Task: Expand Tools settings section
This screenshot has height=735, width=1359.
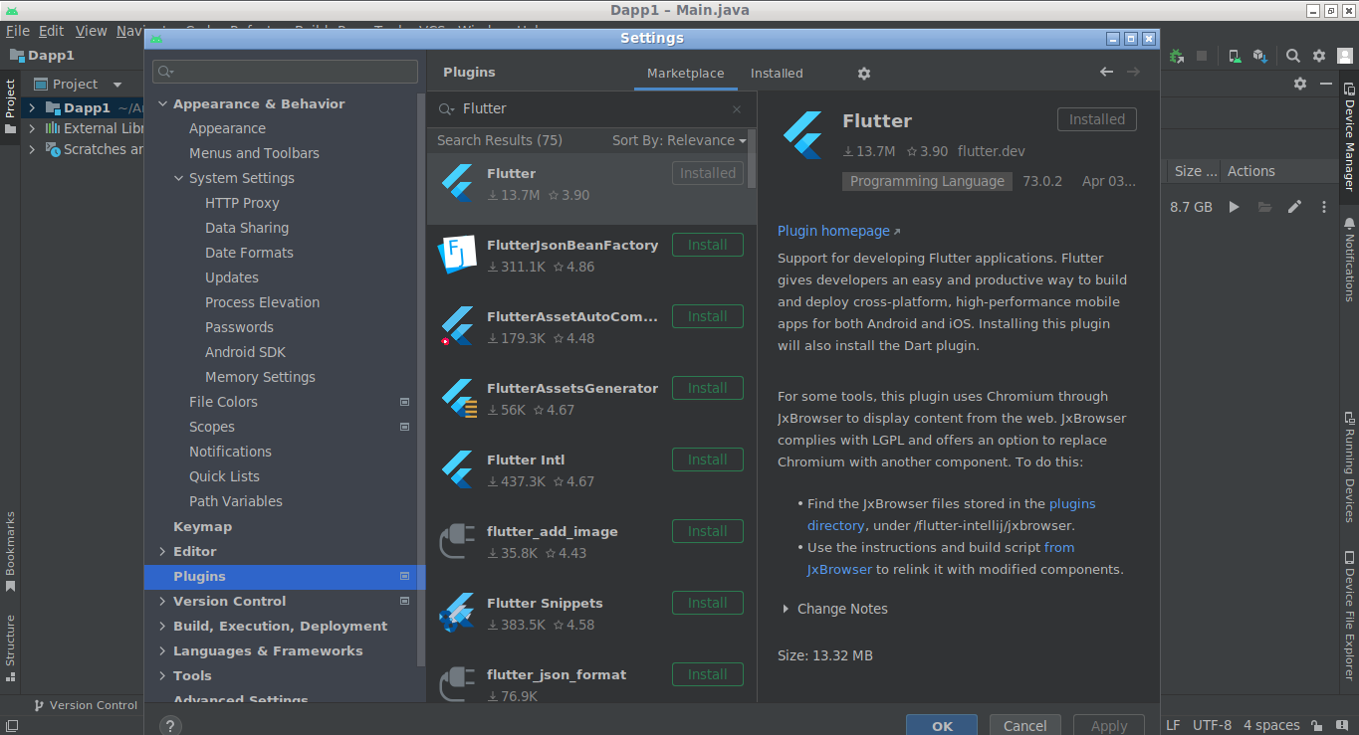Action: [162, 675]
